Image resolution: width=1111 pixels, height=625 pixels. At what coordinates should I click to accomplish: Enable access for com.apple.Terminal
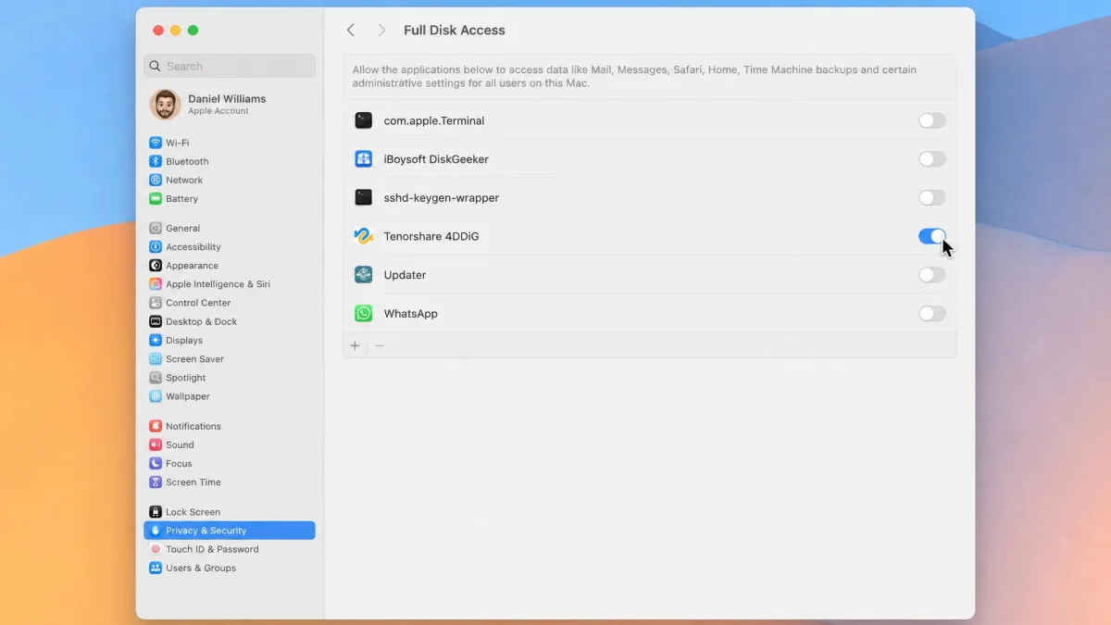(932, 120)
